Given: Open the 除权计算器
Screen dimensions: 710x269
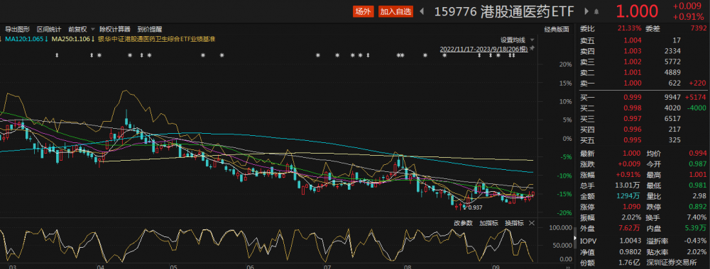Looking at the screenshot, I should (x=116, y=29).
